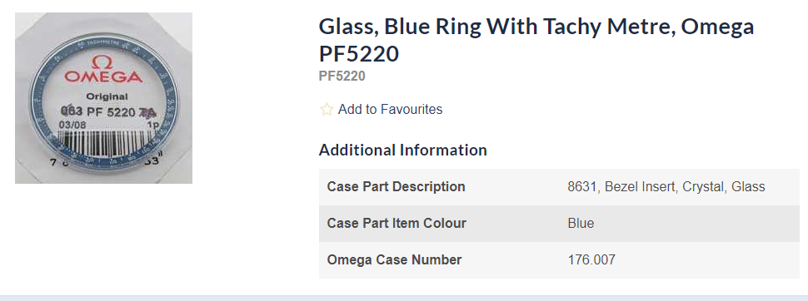Select the Omega Case Number row label
This screenshot has width=808, height=301.
394,259
